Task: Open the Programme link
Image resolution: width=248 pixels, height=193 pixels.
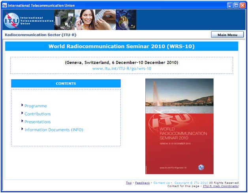Action: point(36,106)
